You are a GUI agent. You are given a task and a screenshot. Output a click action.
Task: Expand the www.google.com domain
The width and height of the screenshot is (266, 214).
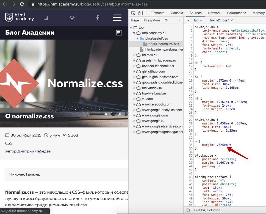pos(134,115)
